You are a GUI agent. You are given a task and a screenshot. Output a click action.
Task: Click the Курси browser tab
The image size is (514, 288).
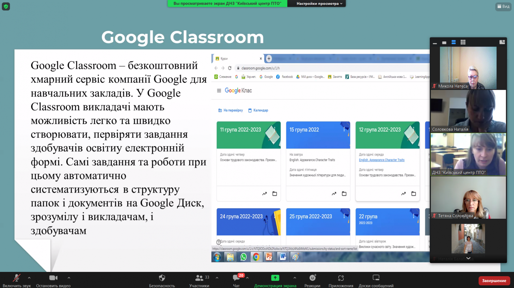(x=238, y=59)
